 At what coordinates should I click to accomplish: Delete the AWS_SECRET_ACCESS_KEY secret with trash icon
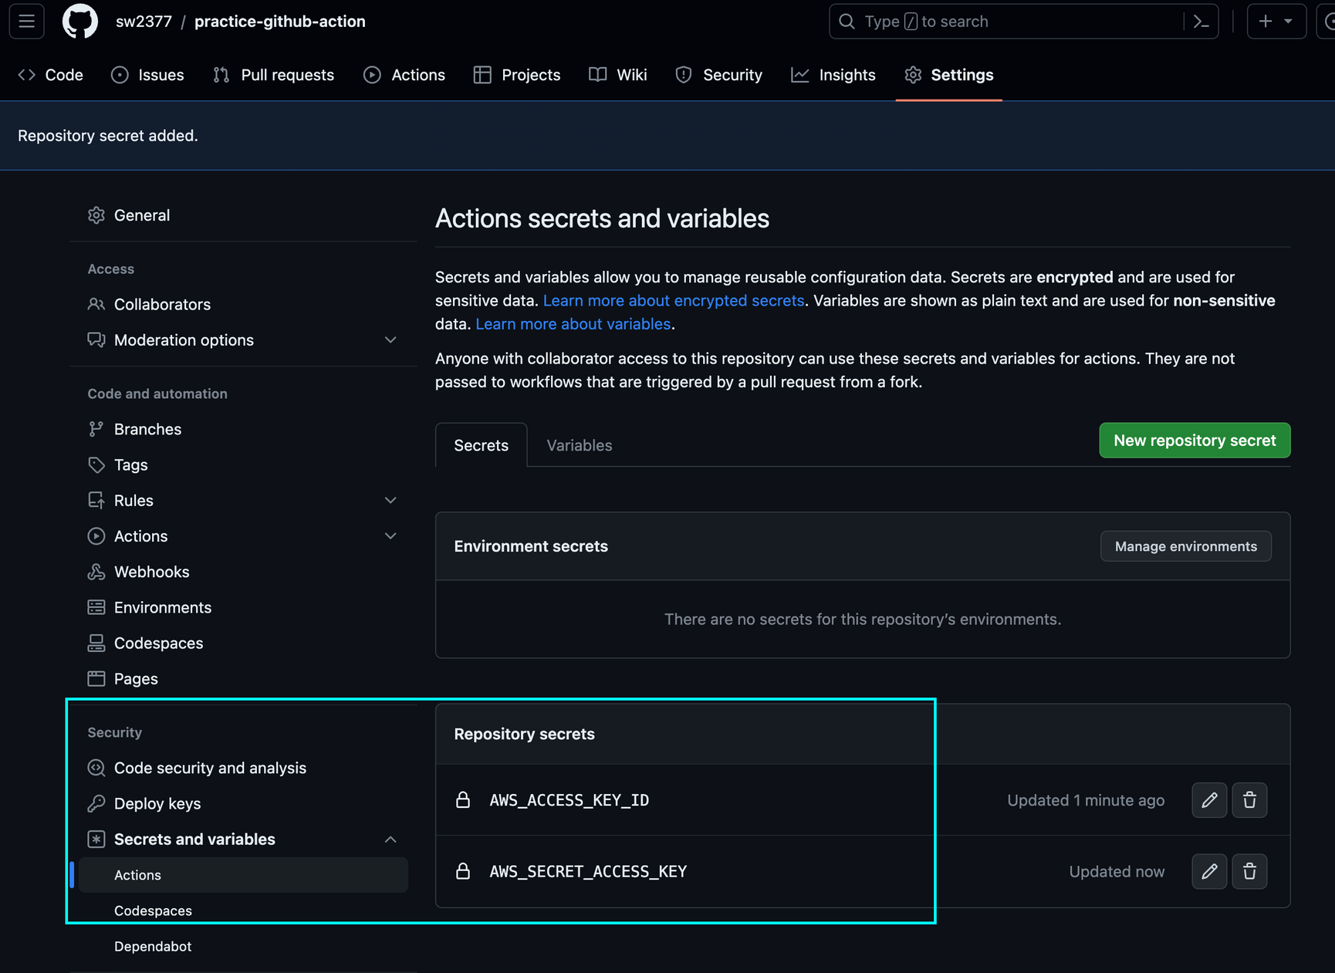click(x=1249, y=871)
